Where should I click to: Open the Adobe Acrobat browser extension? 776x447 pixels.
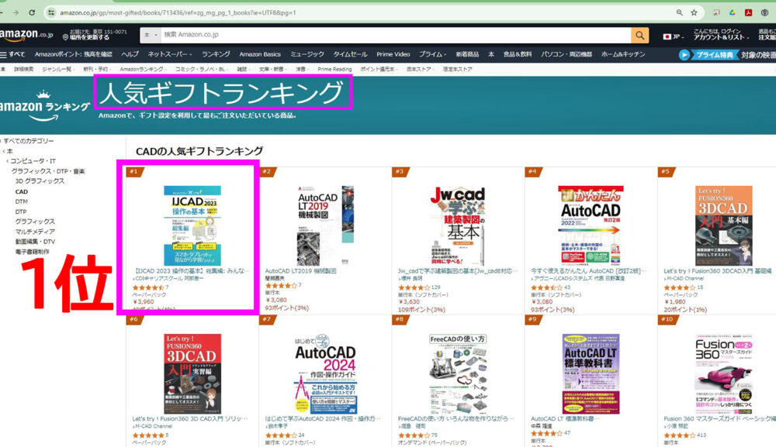(x=748, y=13)
